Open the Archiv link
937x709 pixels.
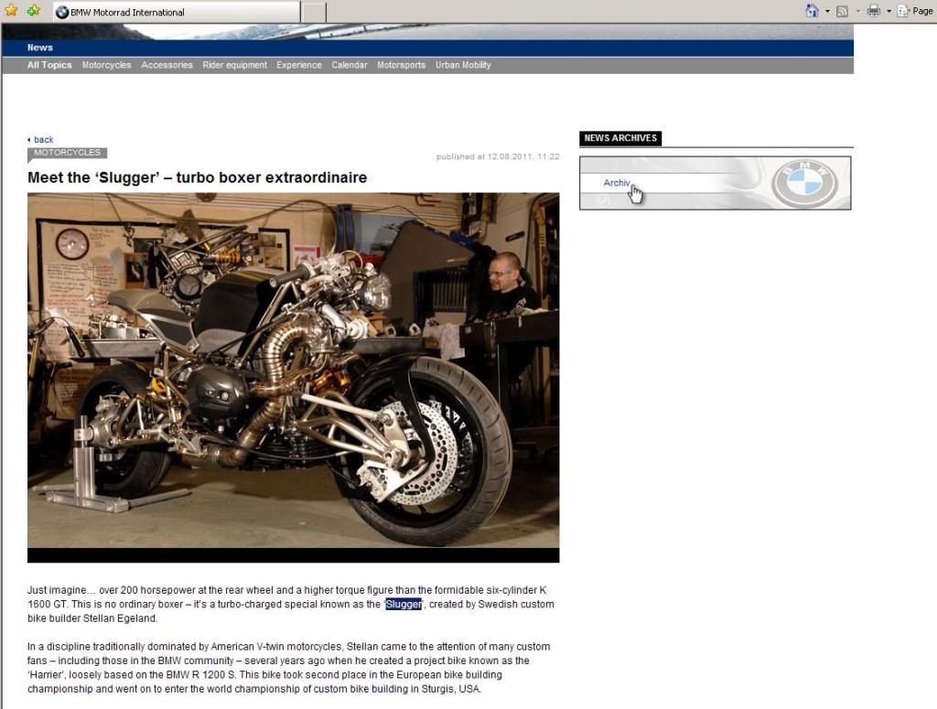pos(616,183)
